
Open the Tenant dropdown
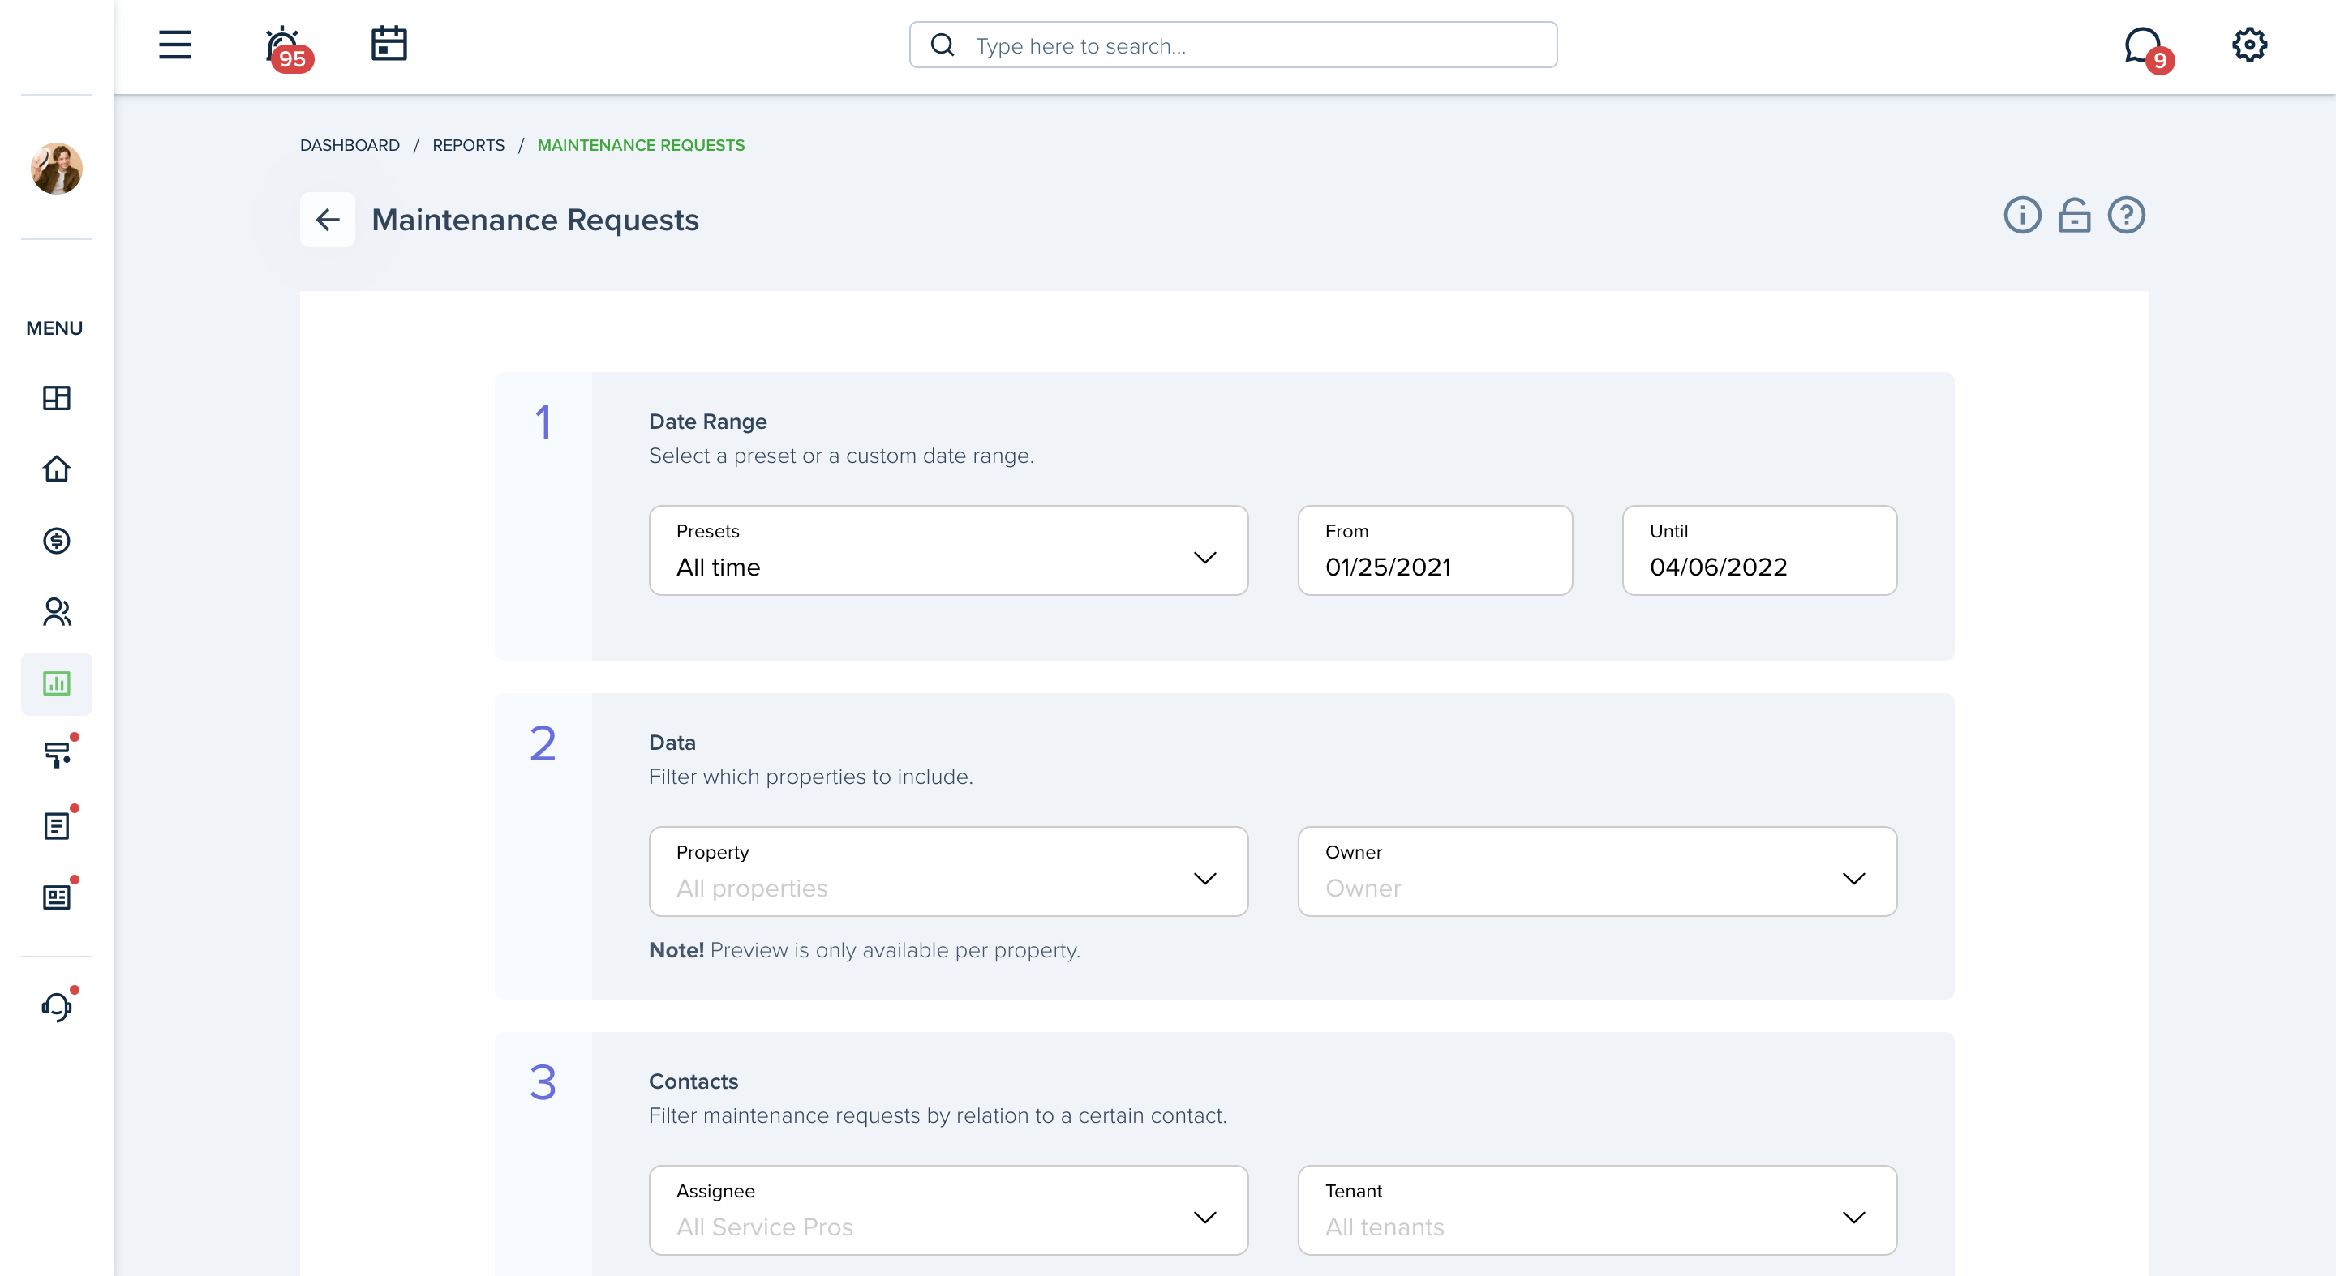(x=1597, y=1210)
